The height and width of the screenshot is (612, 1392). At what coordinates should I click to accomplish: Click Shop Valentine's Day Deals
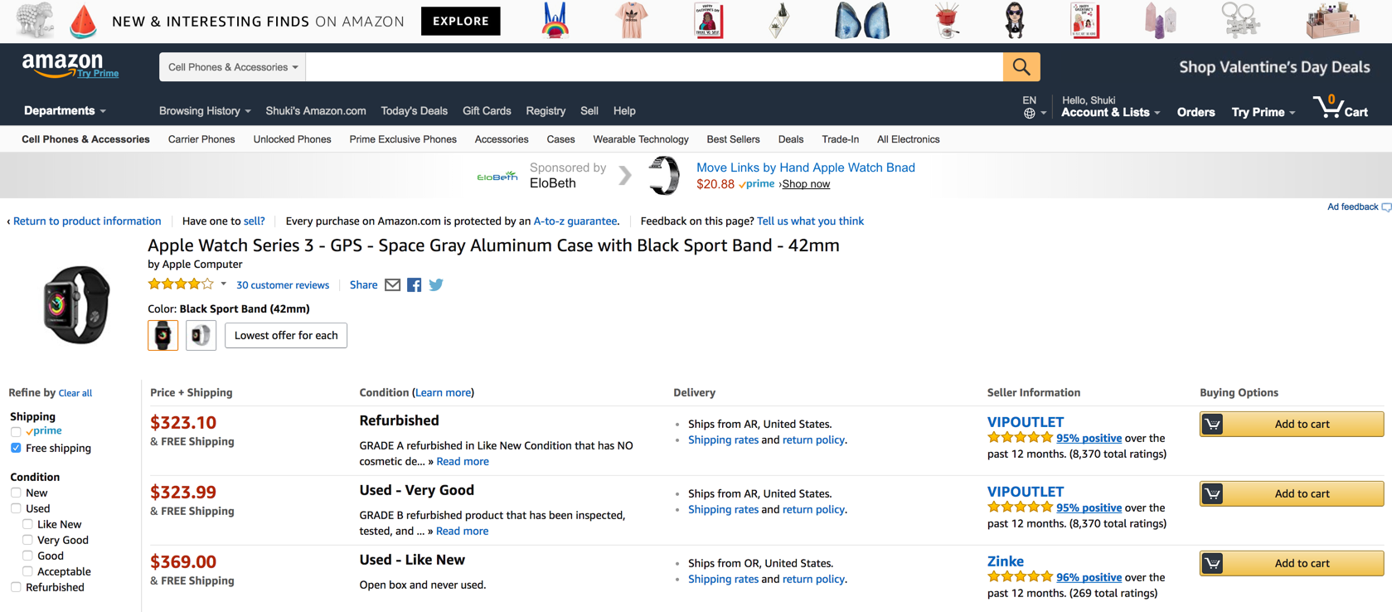pos(1274,67)
